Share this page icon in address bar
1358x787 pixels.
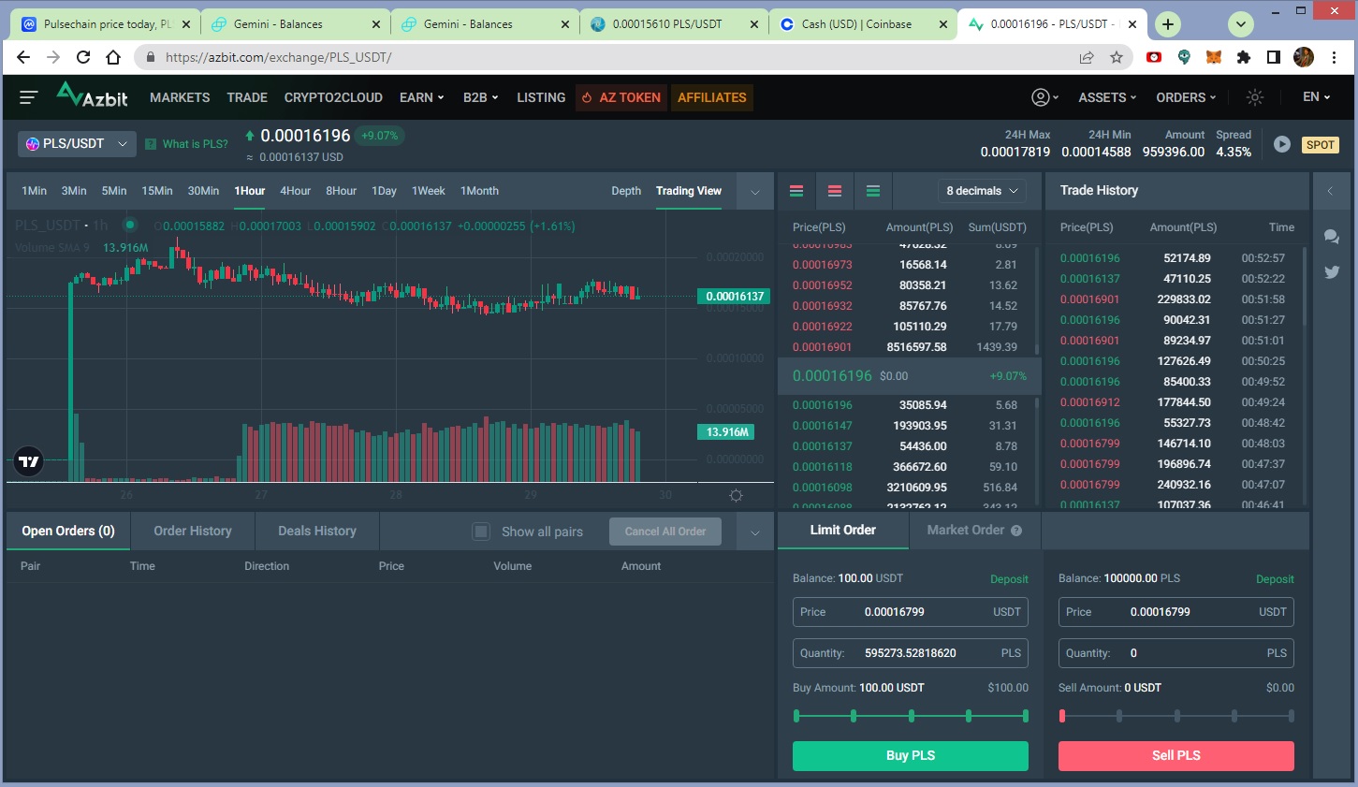pyautogui.click(x=1087, y=57)
